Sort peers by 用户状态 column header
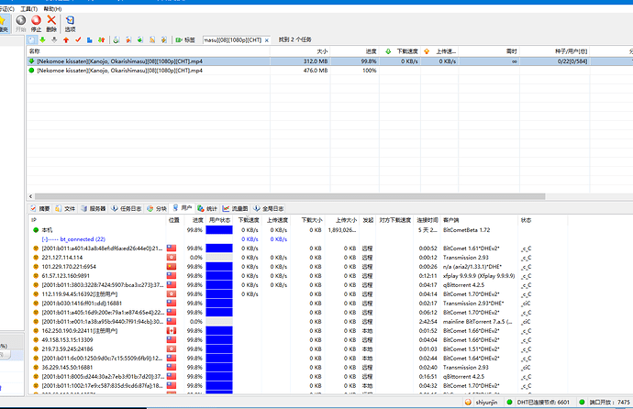The image size is (633, 409). (x=219, y=220)
